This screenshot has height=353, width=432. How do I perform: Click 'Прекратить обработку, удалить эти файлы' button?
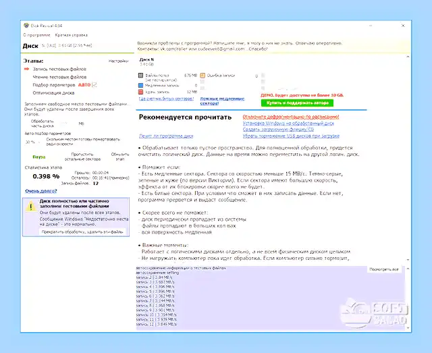point(82,232)
